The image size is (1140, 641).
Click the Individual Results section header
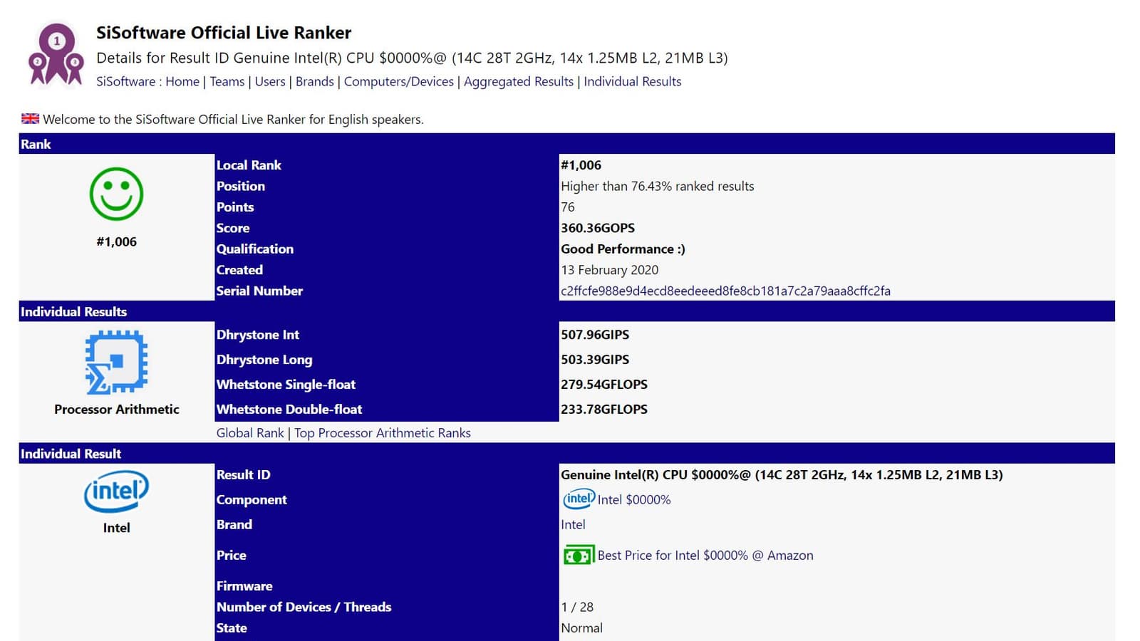pos(567,311)
